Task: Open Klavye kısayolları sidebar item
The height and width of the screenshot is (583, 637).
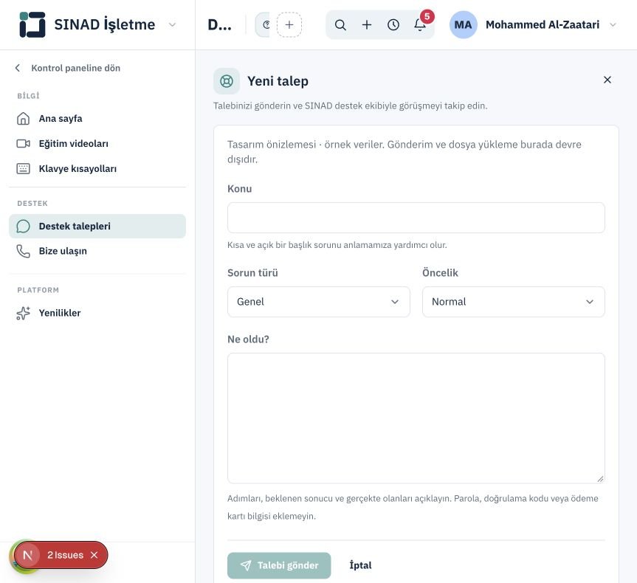Action: [x=97, y=168]
